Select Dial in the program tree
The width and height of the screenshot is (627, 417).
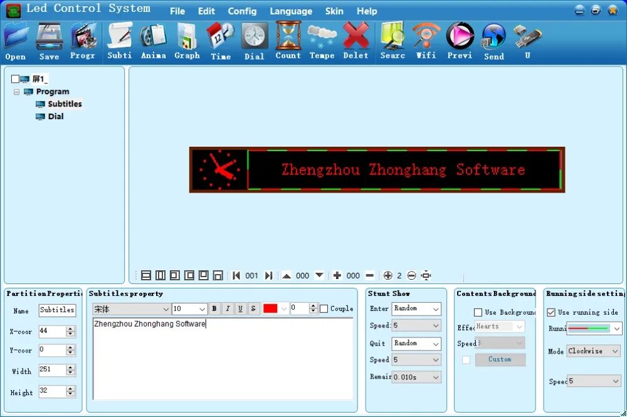pos(56,117)
